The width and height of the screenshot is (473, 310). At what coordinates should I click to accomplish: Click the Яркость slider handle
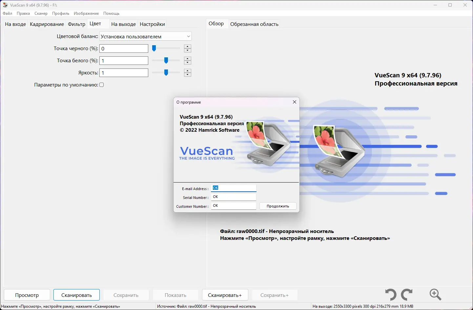tap(166, 73)
